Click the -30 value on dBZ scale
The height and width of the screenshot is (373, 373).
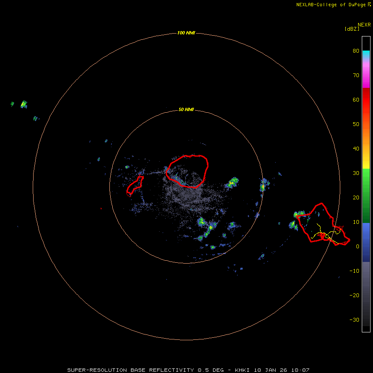coord(354,320)
